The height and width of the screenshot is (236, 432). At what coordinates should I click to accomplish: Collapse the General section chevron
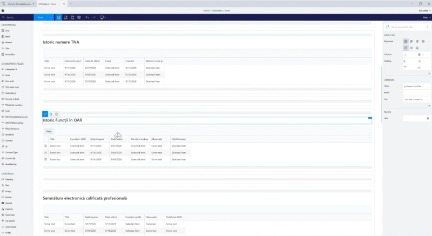coord(429,106)
